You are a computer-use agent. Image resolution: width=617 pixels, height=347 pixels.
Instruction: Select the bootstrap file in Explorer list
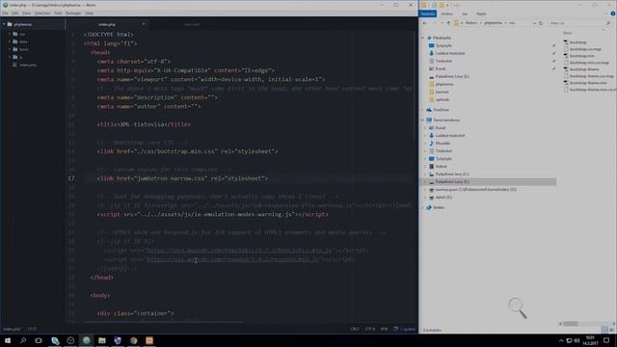577,42
